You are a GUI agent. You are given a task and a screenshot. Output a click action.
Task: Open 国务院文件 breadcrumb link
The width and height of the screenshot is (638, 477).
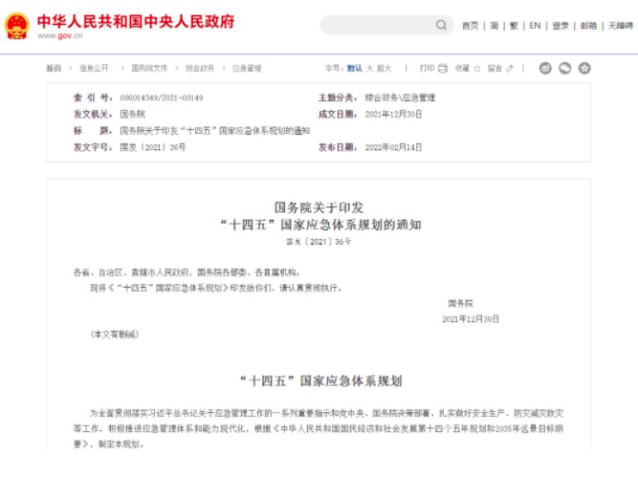(149, 68)
